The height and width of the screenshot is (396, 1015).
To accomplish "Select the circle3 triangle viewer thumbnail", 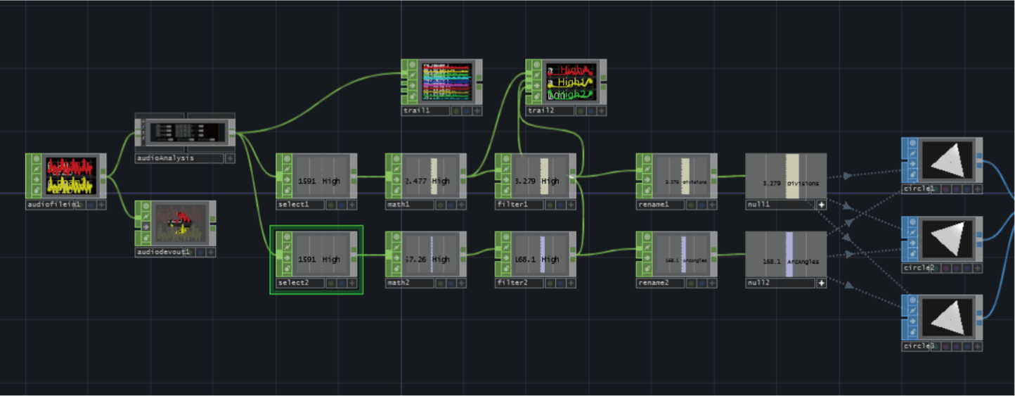I will (x=948, y=317).
